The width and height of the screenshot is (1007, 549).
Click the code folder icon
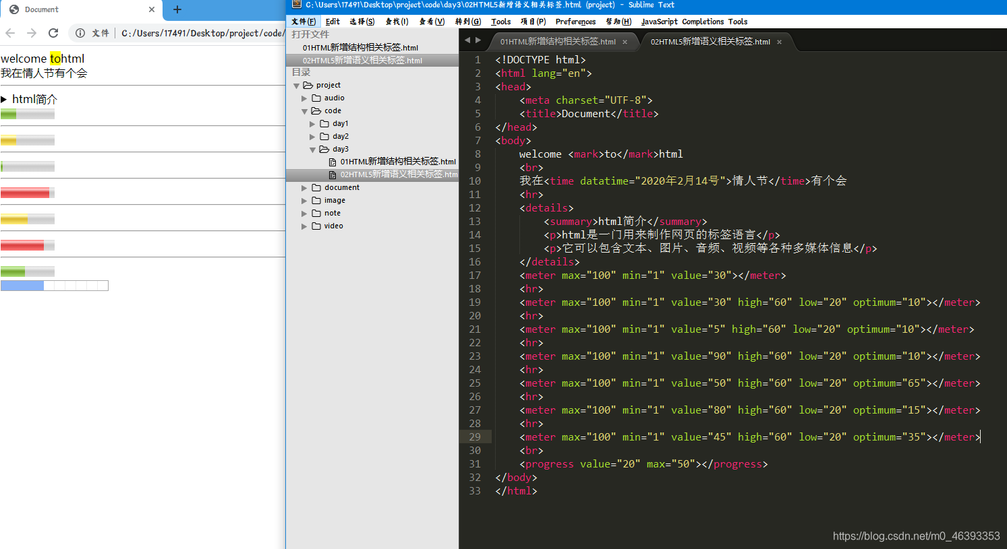[x=316, y=110]
